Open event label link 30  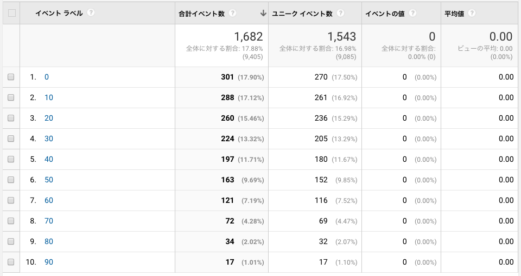click(x=48, y=139)
